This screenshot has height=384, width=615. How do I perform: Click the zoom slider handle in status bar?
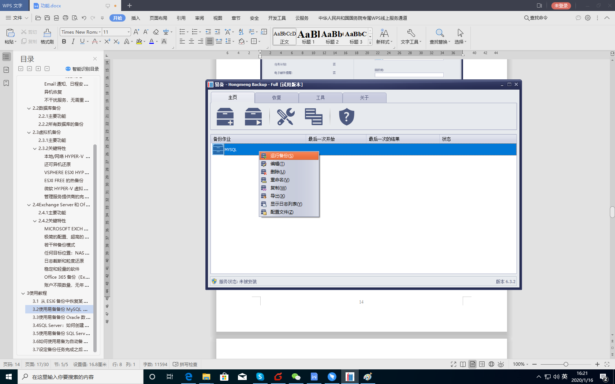[566, 364]
